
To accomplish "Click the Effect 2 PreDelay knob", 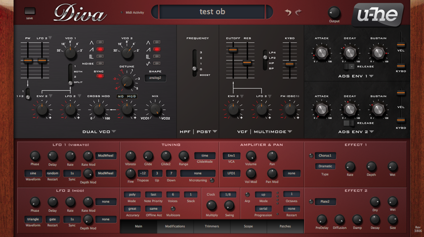I will click(322, 220).
